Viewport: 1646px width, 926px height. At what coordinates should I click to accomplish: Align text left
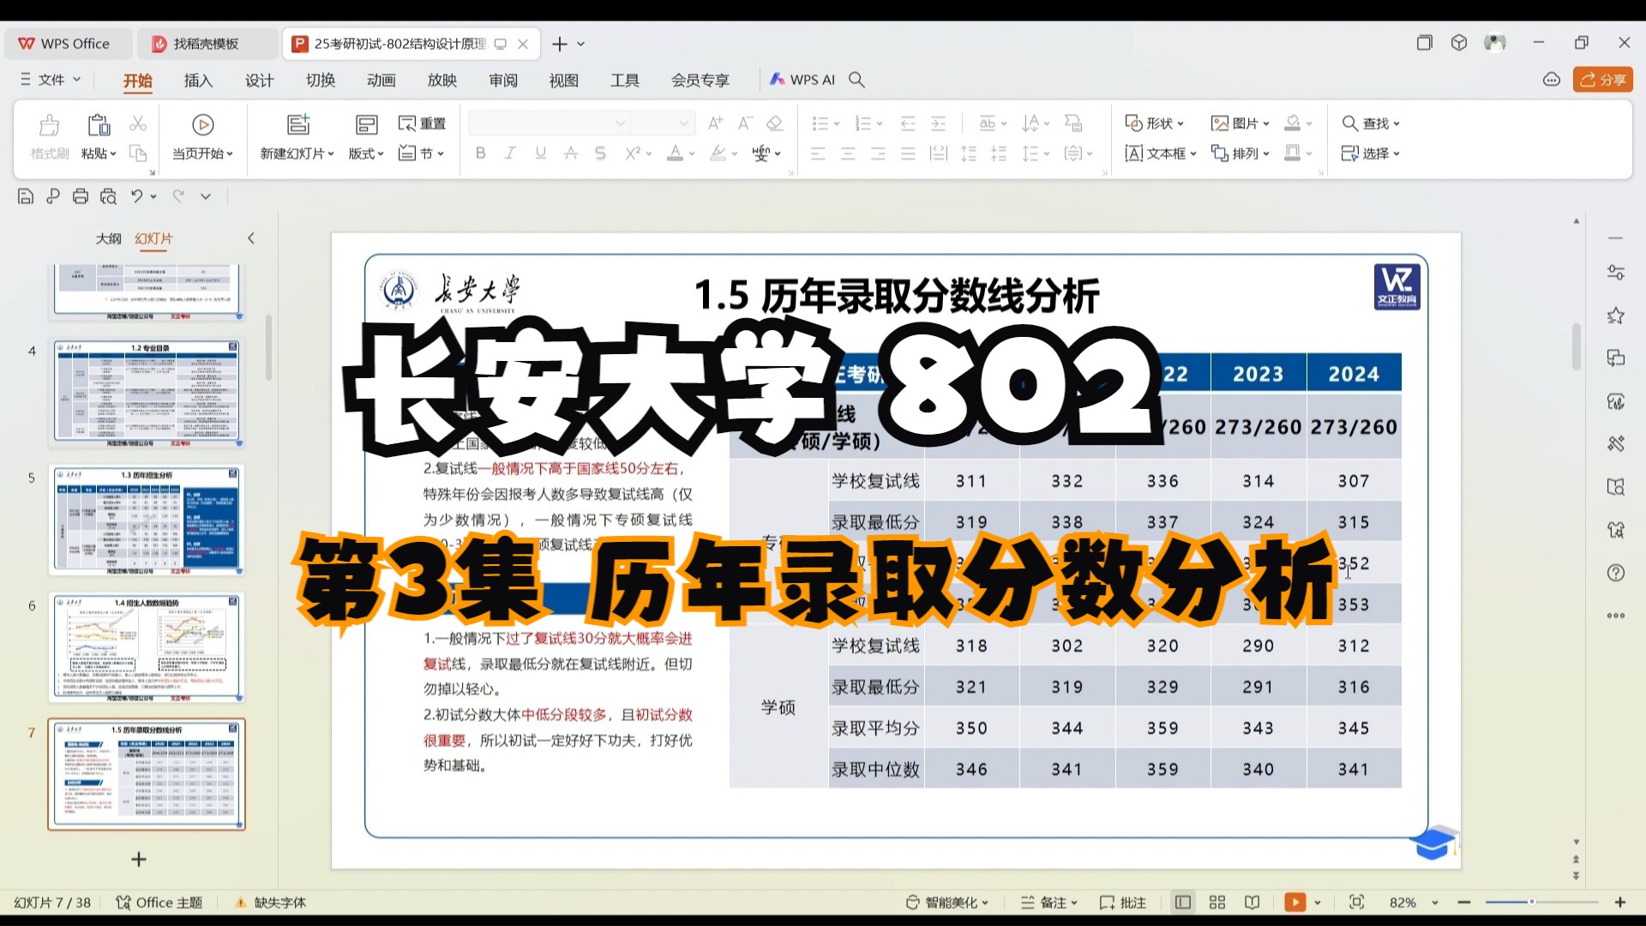818,153
